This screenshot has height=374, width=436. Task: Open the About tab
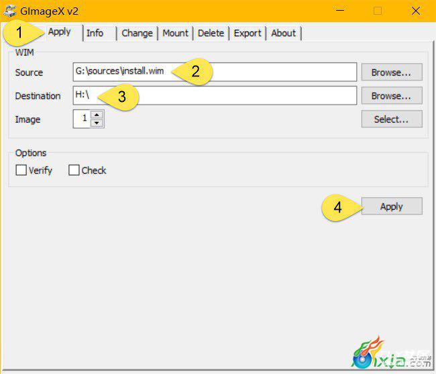coord(284,34)
